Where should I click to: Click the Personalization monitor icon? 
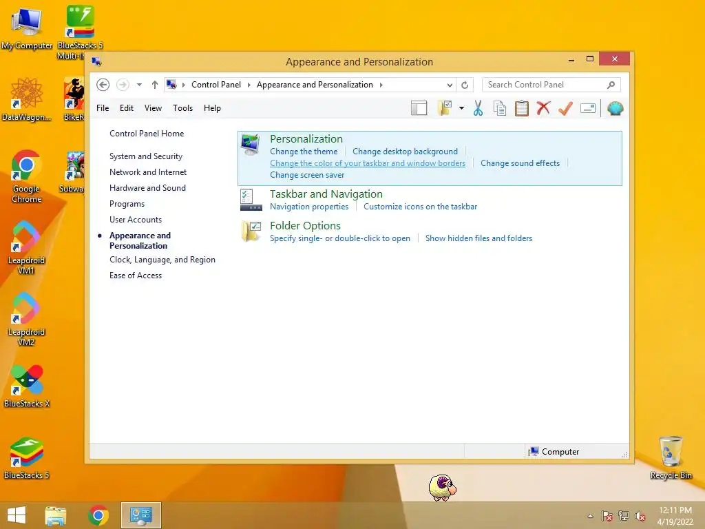(x=250, y=145)
